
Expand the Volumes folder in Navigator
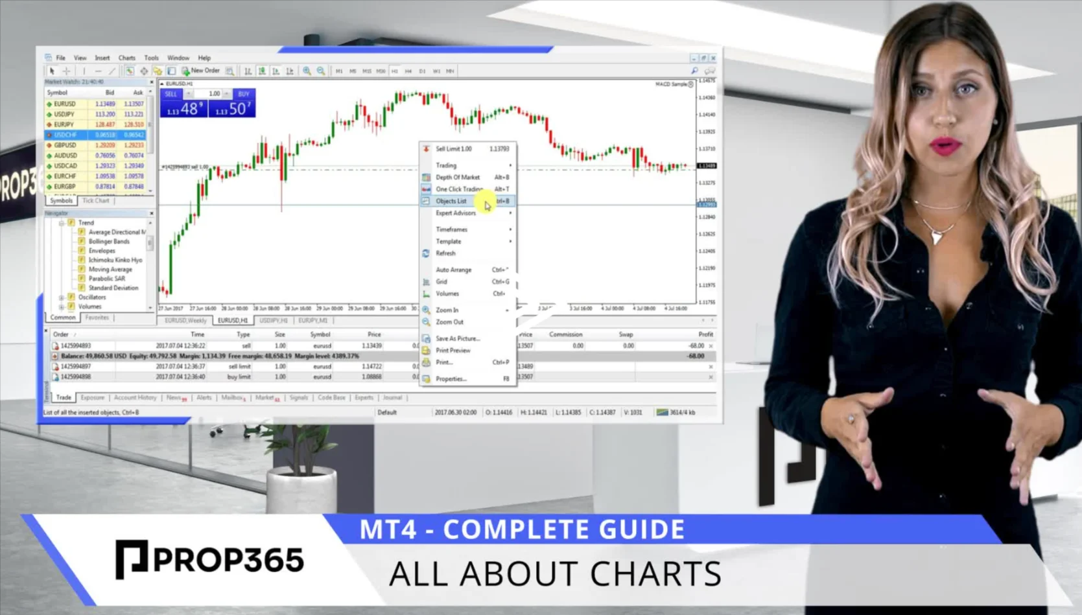pyautogui.click(x=62, y=307)
